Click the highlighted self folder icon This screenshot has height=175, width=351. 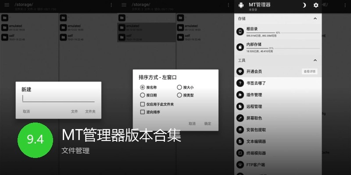[122, 37]
